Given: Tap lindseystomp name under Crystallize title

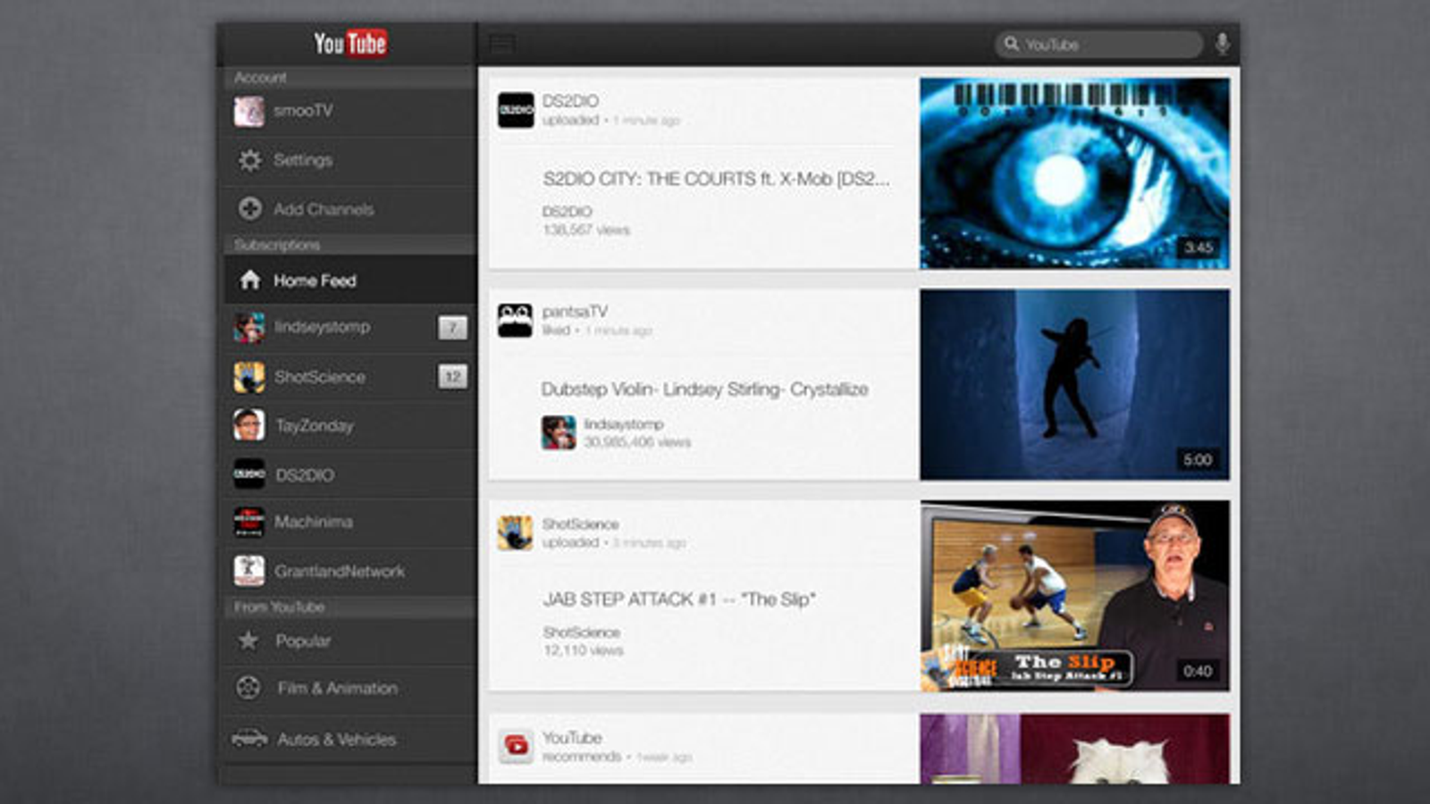Looking at the screenshot, I should point(623,424).
